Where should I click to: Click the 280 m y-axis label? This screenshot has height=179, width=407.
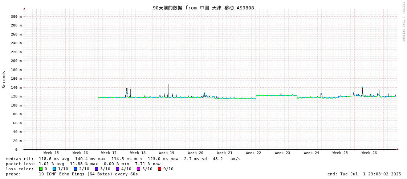coord(16,25)
